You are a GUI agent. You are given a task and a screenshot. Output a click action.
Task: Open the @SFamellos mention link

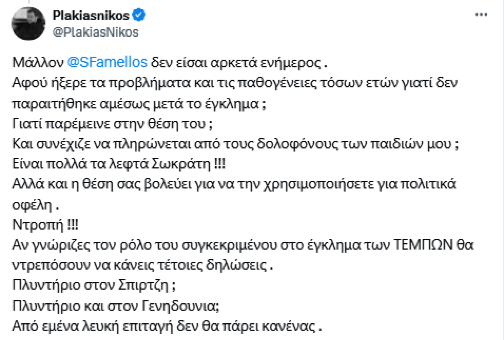(x=107, y=62)
